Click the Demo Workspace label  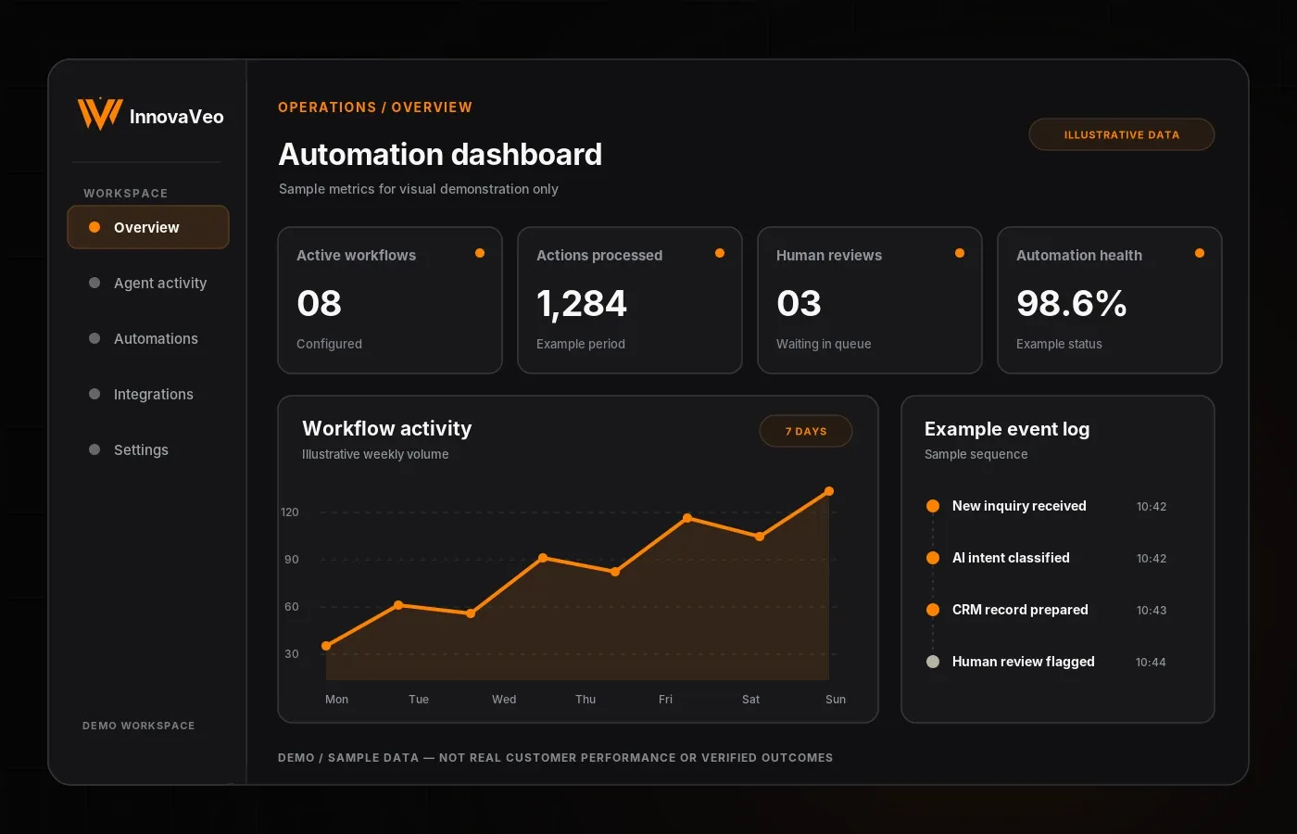[x=139, y=726]
